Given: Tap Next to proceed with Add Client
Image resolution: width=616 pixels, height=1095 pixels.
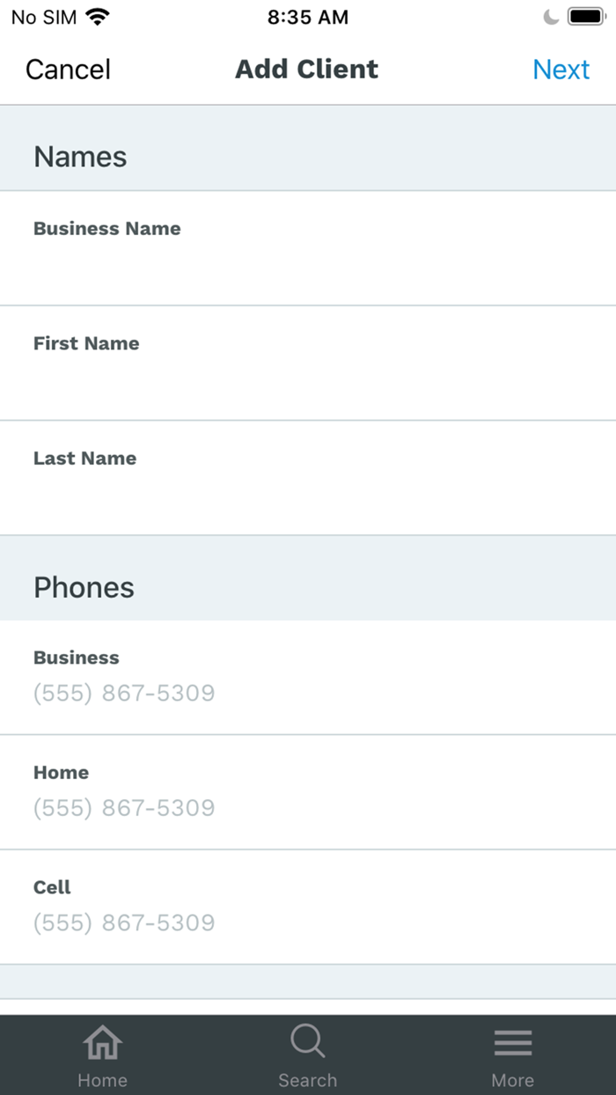Looking at the screenshot, I should coord(561,69).
